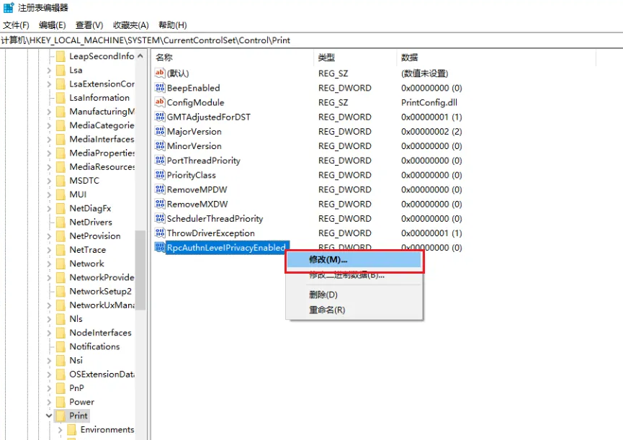Click the DWORD icon beside RemoveMPDW
Screen dimensions: 623x440
click(160, 189)
